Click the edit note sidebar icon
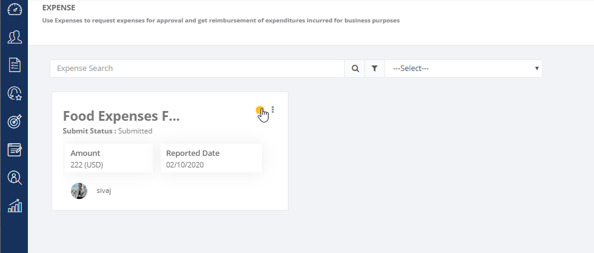This screenshot has width=594, height=253. coord(14,149)
